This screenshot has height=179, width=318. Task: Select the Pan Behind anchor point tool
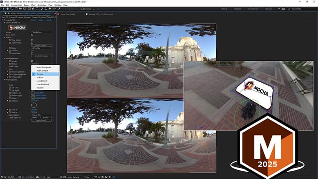tap(24, 9)
